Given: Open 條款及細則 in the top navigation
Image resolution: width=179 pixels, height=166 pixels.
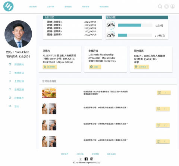Looking at the screenshot, I should 104,7.
